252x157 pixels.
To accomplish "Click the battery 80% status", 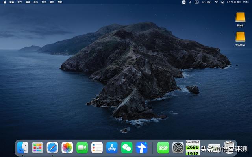I will 206,2.
